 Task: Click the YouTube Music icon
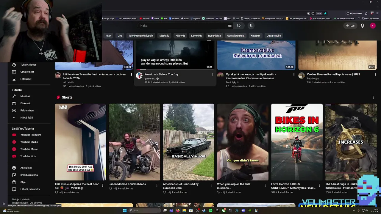click(14, 149)
